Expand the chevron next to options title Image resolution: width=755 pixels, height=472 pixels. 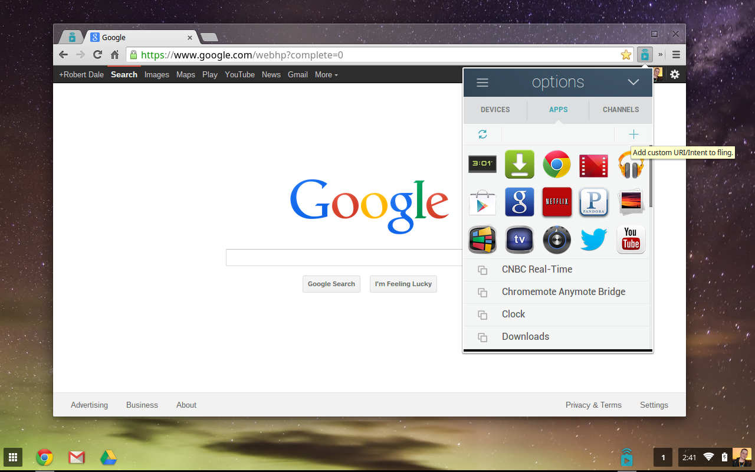(633, 83)
